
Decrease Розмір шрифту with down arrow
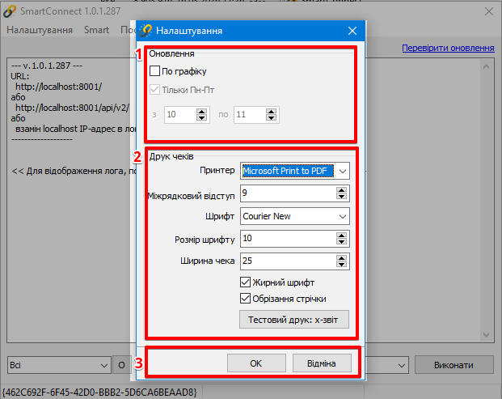click(x=342, y=242)
